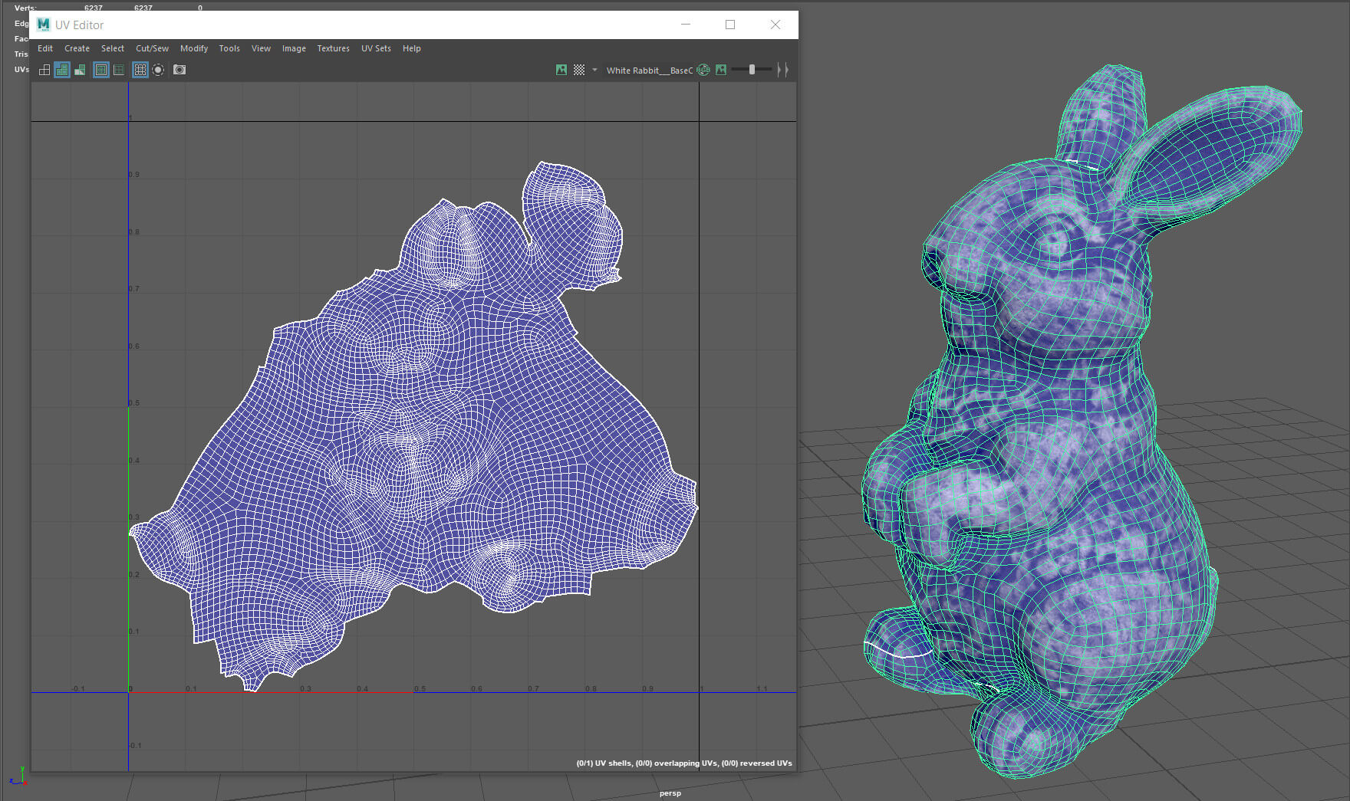The image size is (1350, 801).
Task: Click the UV distortion display icon
Action: (80, 70)
